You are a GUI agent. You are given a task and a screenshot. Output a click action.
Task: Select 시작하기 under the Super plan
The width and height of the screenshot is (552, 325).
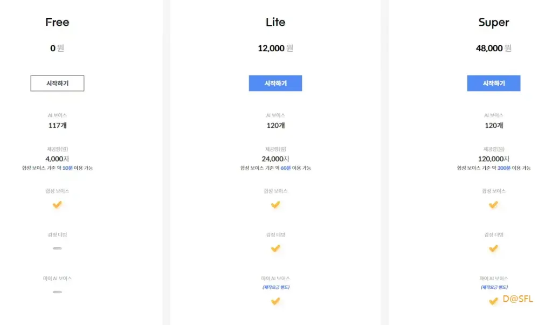pyautogui.click(x=494, y=83)
